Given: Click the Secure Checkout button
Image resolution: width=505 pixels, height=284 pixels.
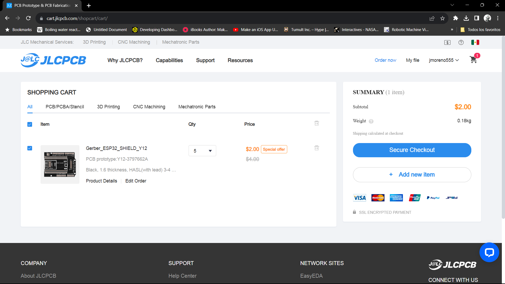Looking at the screenshot, I should coord(412,150).
